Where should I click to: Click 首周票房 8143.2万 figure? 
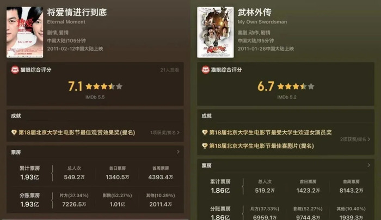(x=352, y=191)
